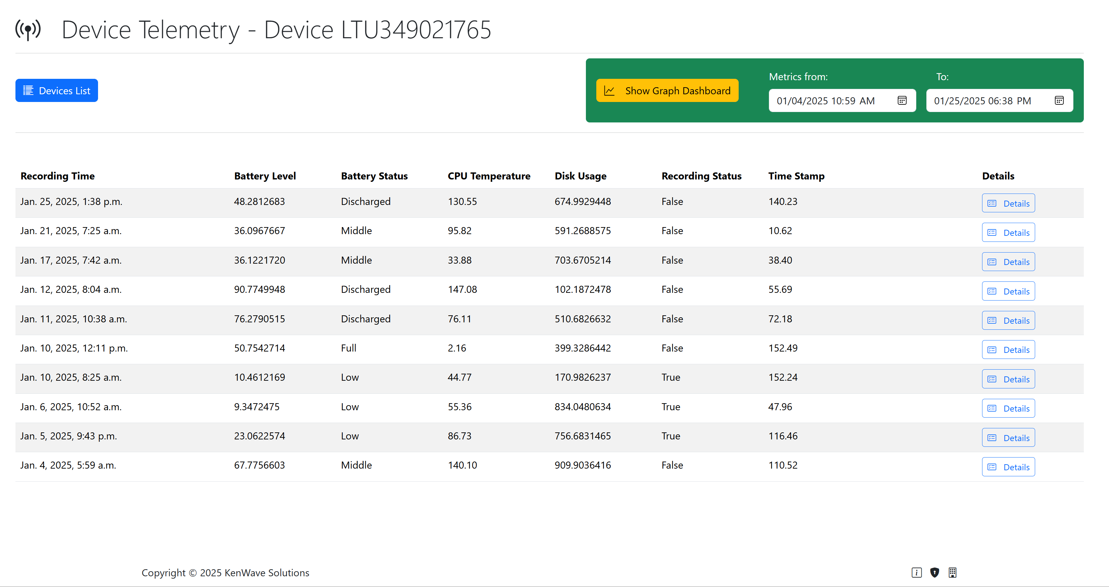This screenshot has width=1109, height=587.
Task: Open Details for Jan. 6, 2025 record
Action: [x=1008, y=409]
